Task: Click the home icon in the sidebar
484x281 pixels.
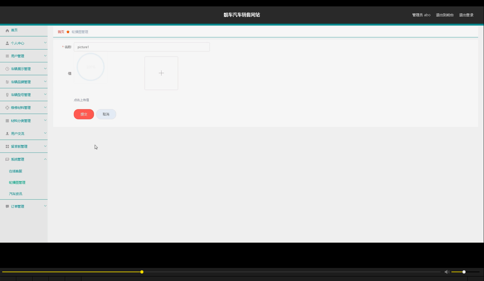Action: tap(7, 30)
